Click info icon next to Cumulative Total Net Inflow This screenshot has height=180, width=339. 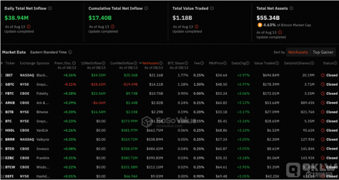pos(146,8)
